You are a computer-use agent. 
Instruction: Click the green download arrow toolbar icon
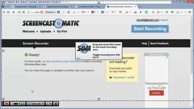(x=167, y=12)
